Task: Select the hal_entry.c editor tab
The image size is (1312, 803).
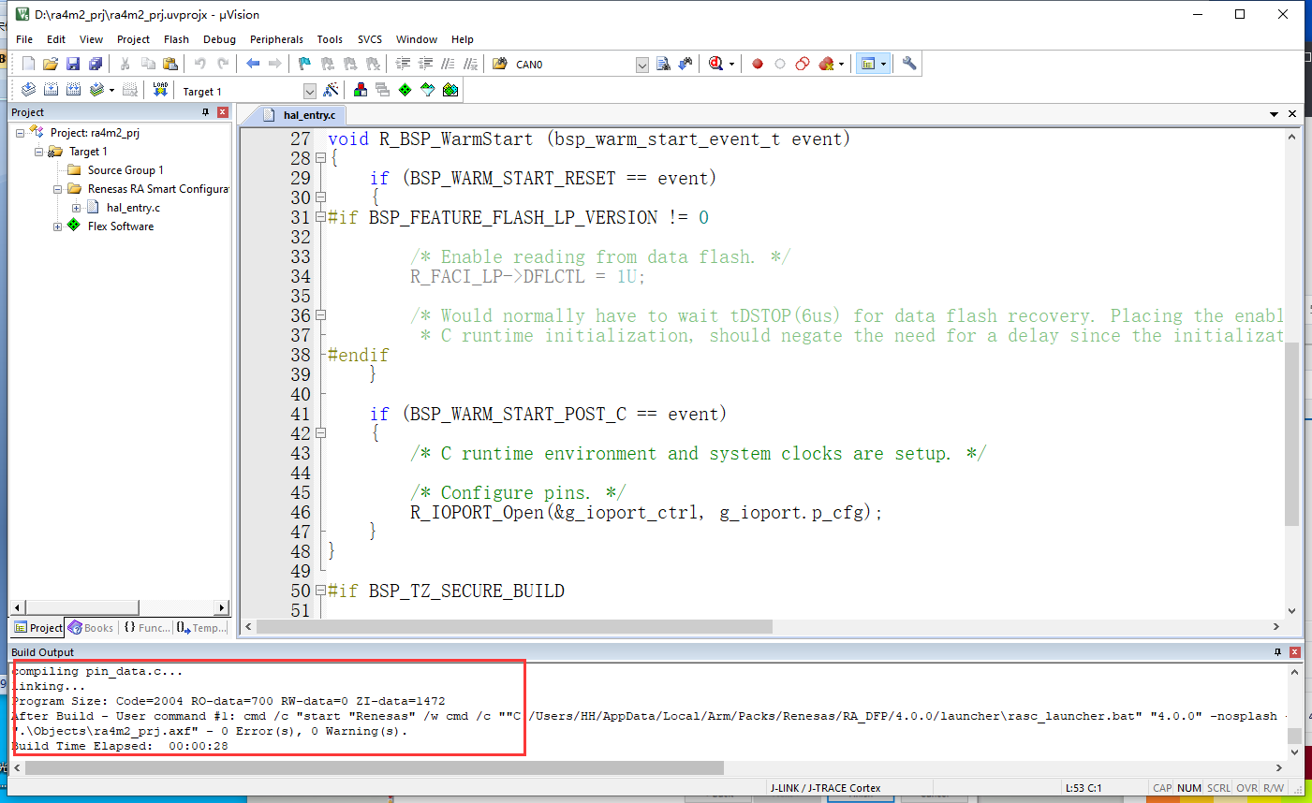Action: tap(300, 115)
